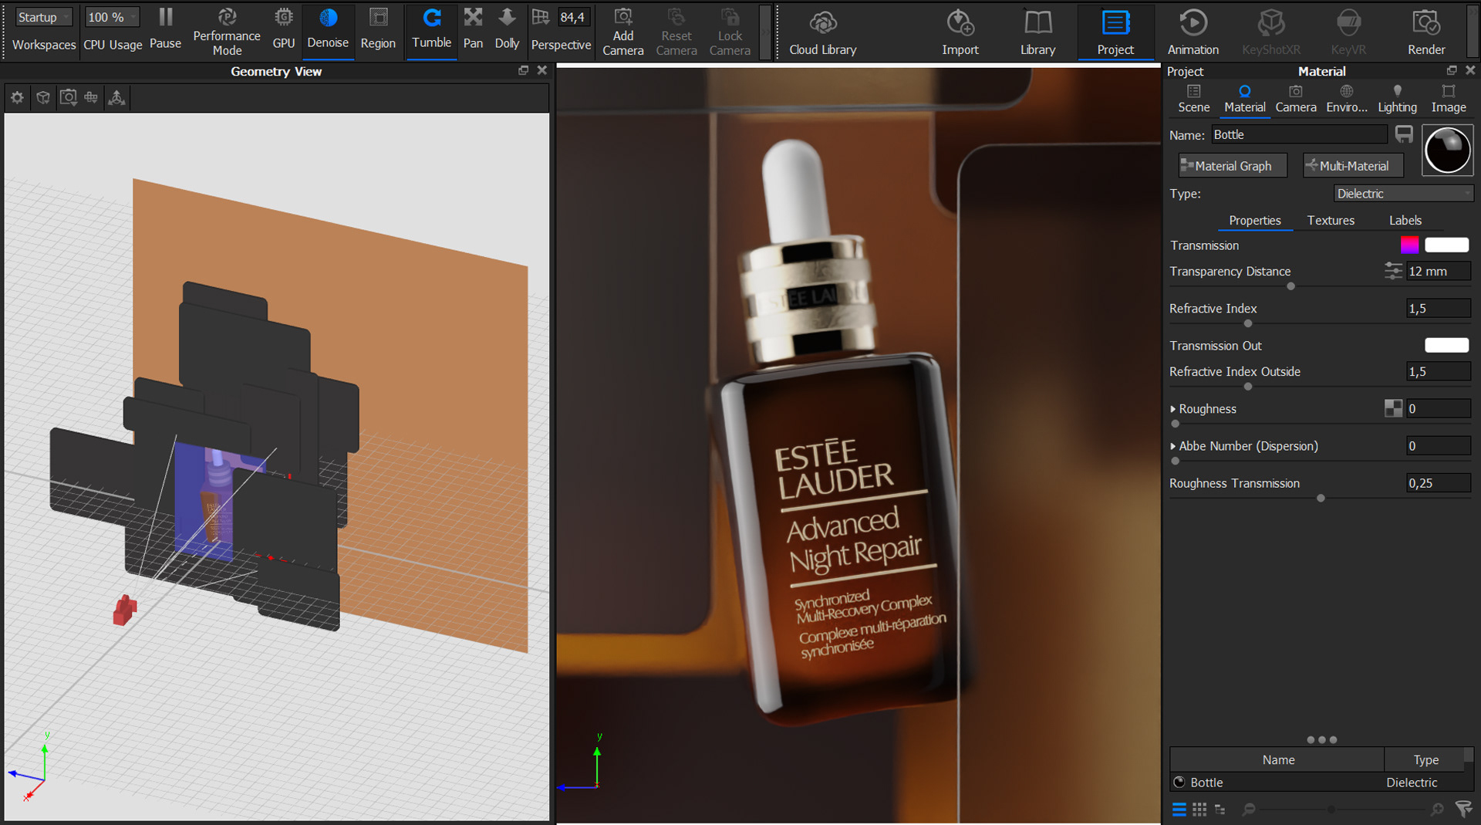Select the Pan camera tool
This screenshot has width=1481, height=825.
pos(473,29)
